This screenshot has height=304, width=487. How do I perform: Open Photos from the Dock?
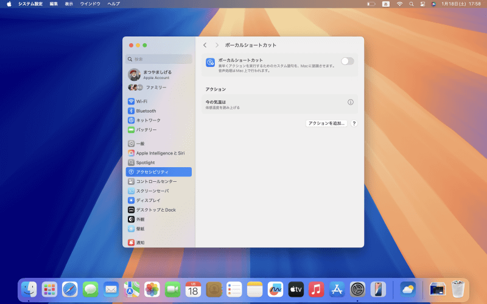click(x=152, y=290)
